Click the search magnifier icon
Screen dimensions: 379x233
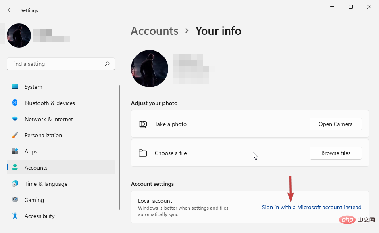107,64
